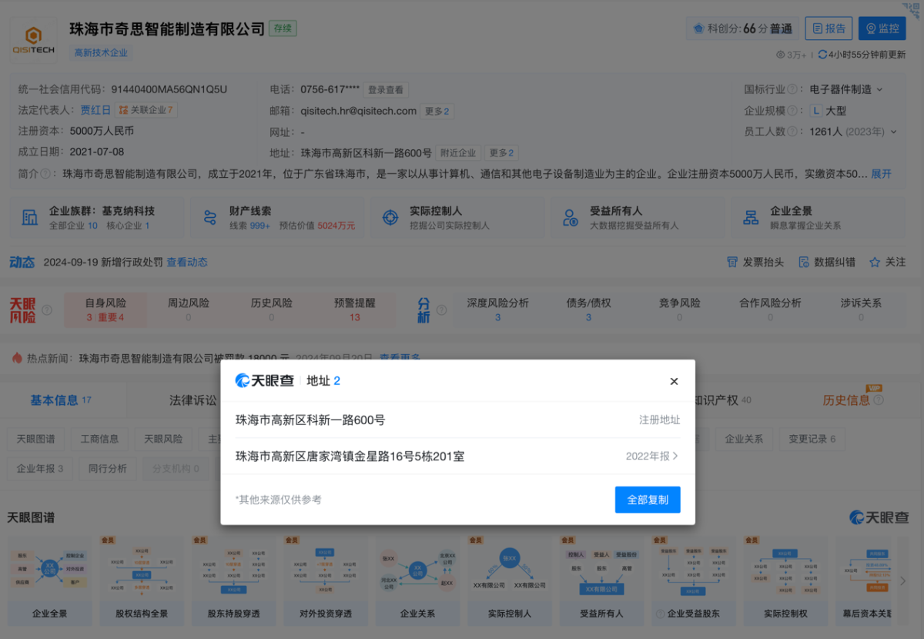
Task: Open the 2022年报 source link
Action: (x=652, y=456)
